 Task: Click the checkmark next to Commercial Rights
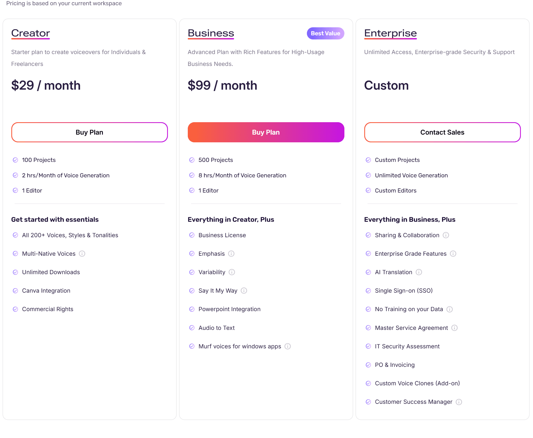pos(15,309)
